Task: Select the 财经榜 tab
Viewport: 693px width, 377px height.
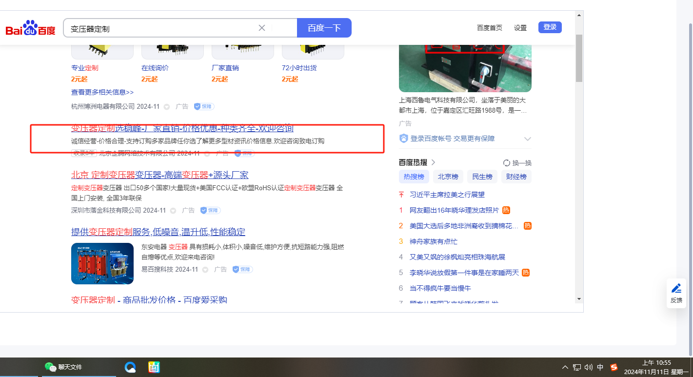Action: tap(516, 177)
